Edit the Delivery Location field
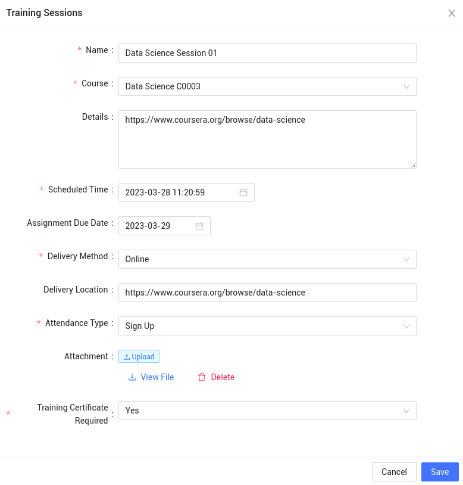The image size is (463, 485). click(x=267, y=293)
